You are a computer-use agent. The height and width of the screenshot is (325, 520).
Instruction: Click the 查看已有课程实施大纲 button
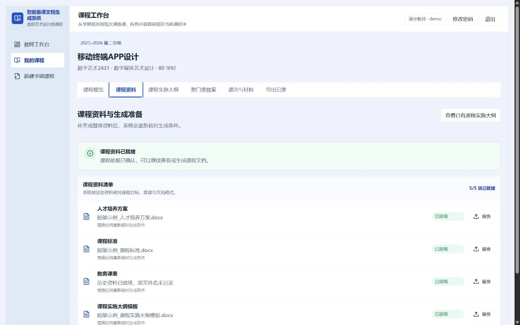[x=470, y=115]
